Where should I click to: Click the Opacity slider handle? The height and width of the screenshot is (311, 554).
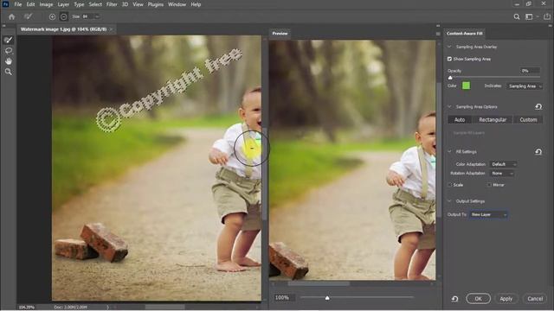click(x=450, y=78)
